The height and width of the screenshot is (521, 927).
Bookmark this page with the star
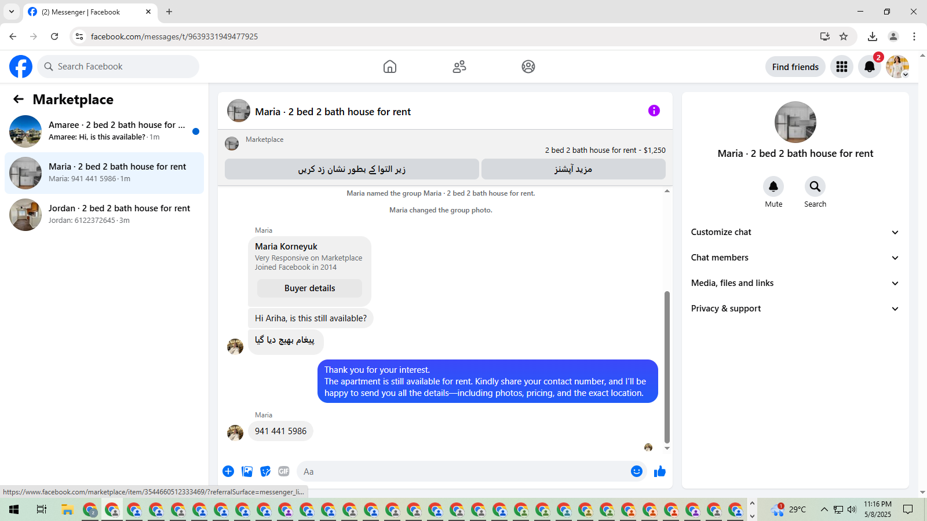coord(844,36)
